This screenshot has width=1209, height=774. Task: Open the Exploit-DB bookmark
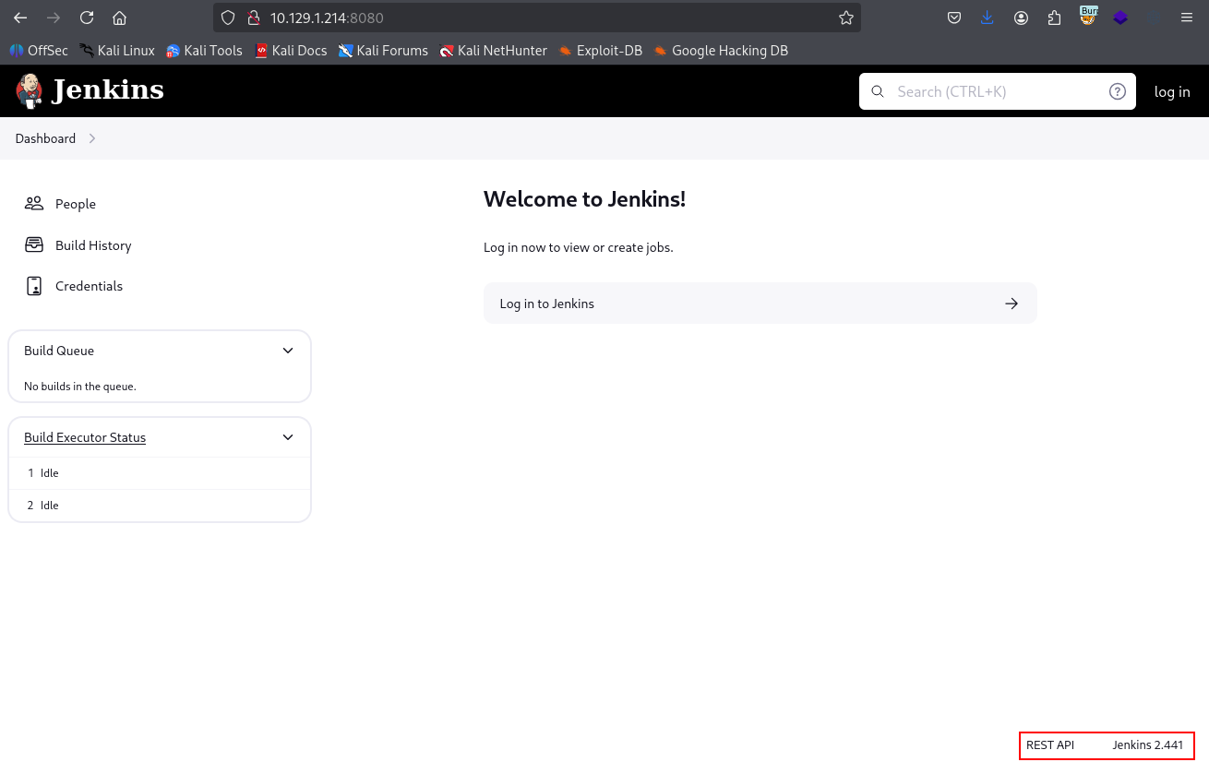pyautogui.click(x=601, y=51)
